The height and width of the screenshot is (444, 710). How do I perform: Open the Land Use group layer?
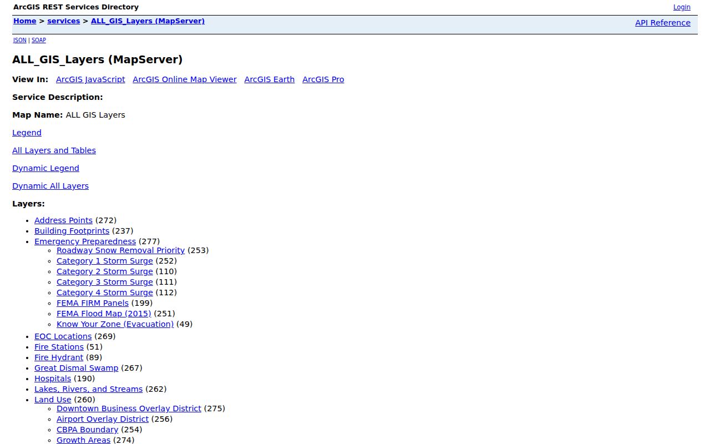coord(53,400)
